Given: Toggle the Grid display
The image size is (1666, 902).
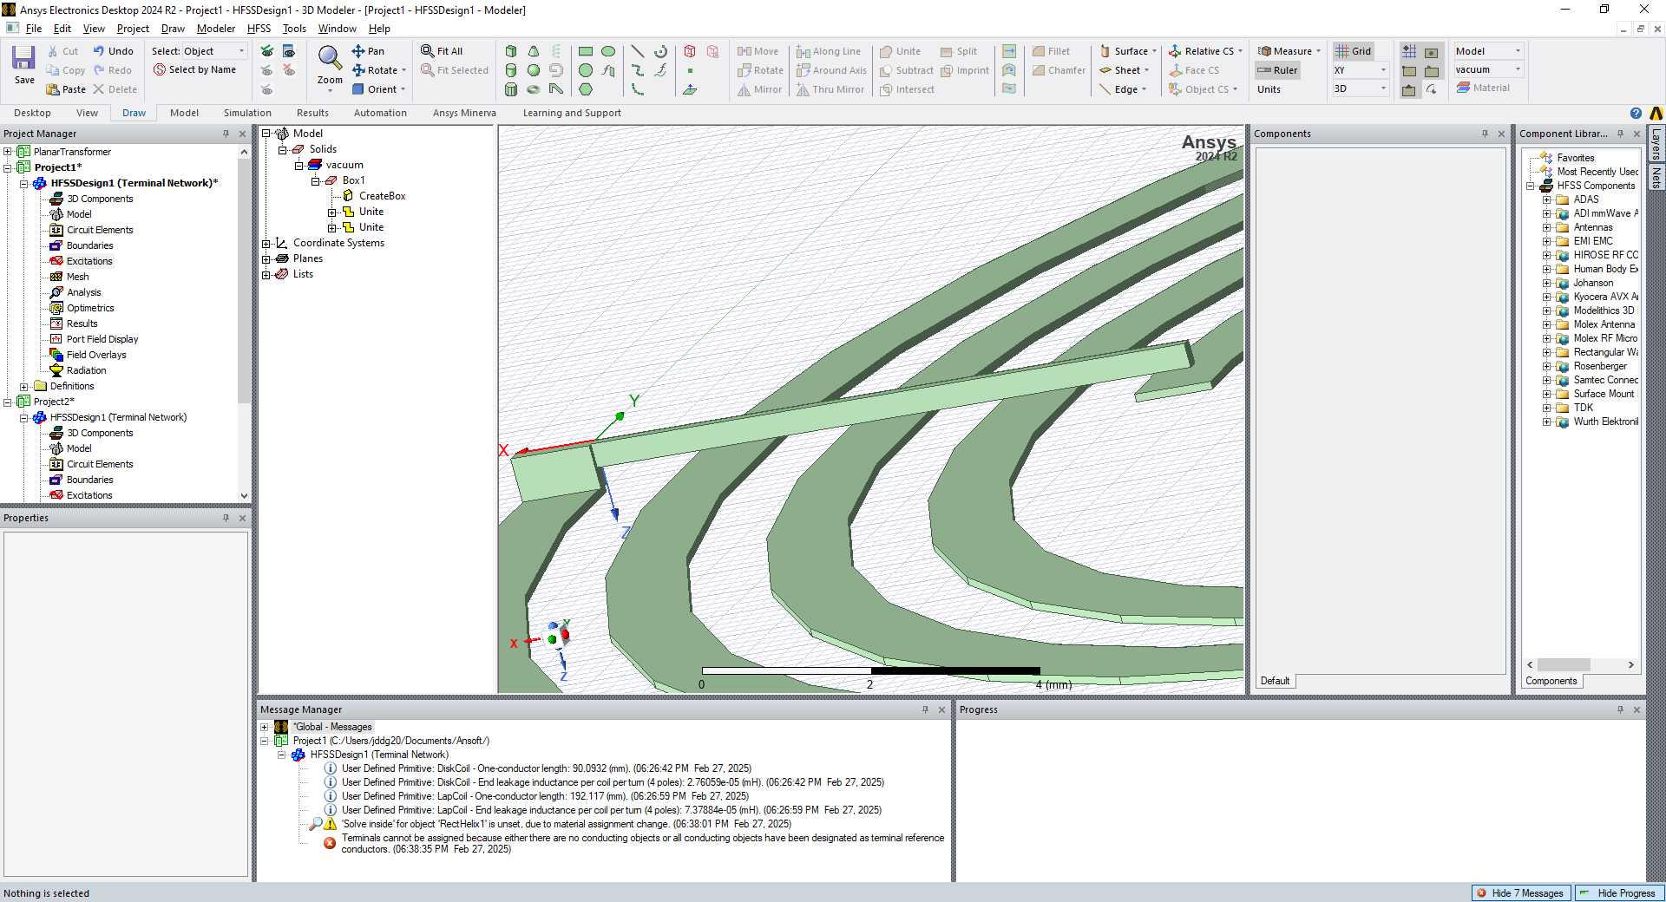Looking at the screenshot, I should 1353,51.
